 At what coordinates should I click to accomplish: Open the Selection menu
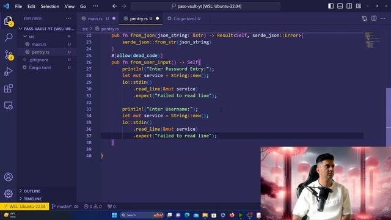[x=50, y=6]
